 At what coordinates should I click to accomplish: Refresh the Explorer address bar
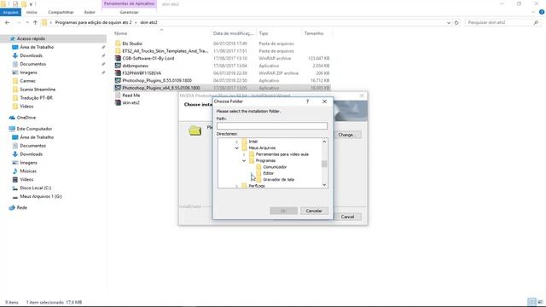(x=456, y=23)
